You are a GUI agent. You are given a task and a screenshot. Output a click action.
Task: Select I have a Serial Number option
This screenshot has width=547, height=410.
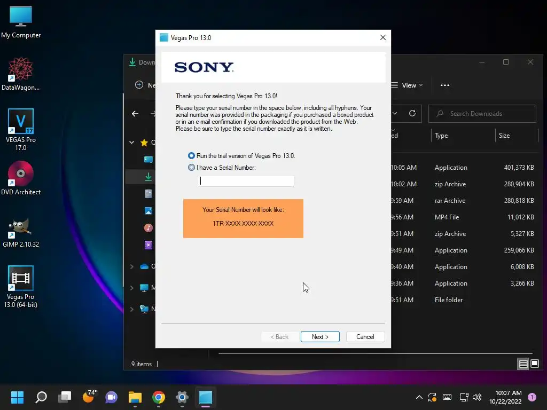(191, 167)
